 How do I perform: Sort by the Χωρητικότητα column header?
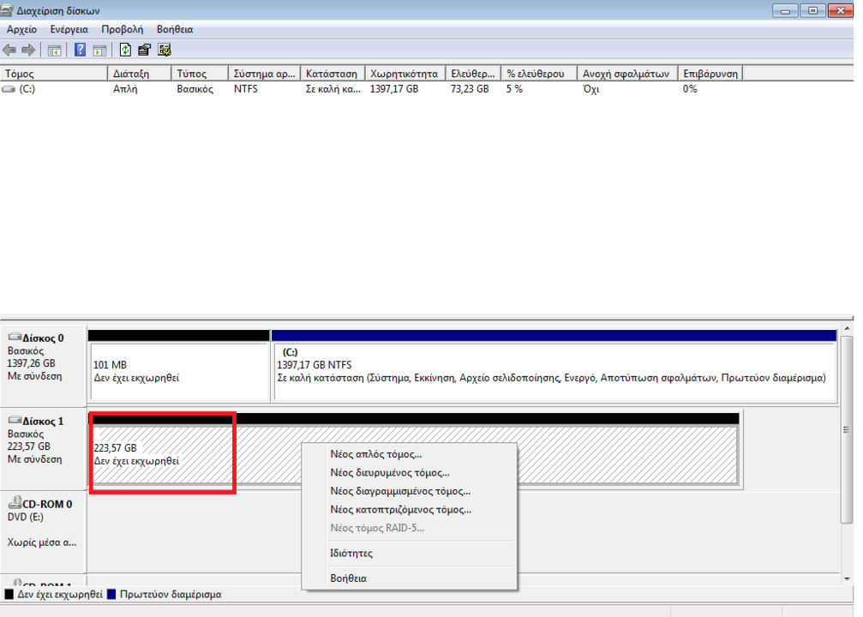pos(405,74)
